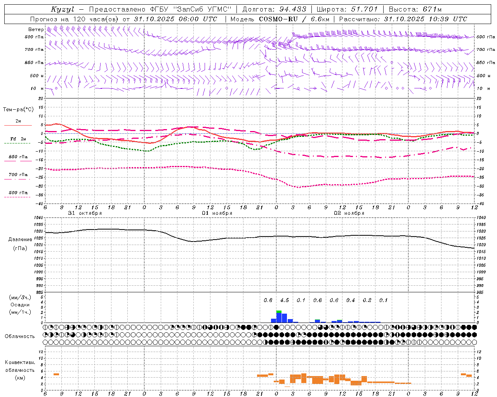Click the tallest blue precipitation bar with green top
This screenshot has height=397, width=497.
click(x=279, y=317)
